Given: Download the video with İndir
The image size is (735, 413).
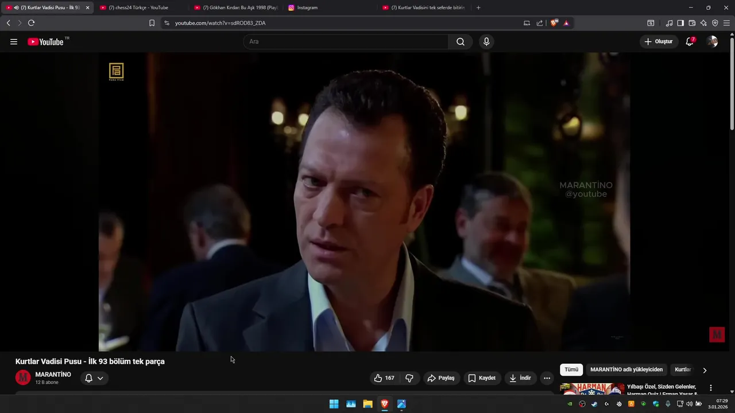Looking at the screenshot, I should (x=520, y=378).
